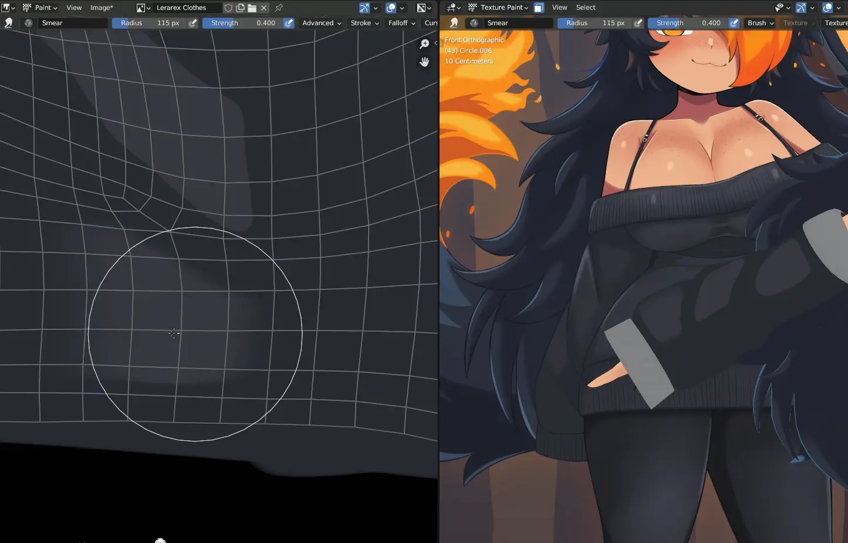The image size is (848, 543).
Task: Open the Select menu in 3D viewport
Action: pos(585,8)
